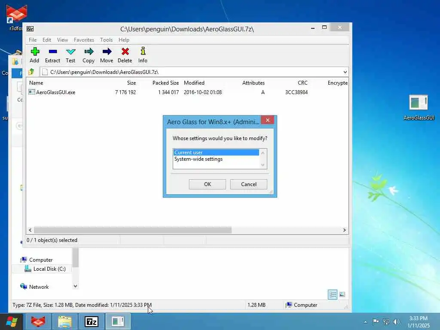440x330 pixels.
Task: Close the Aero Glass dialog
Action: (x=268, y=120)
